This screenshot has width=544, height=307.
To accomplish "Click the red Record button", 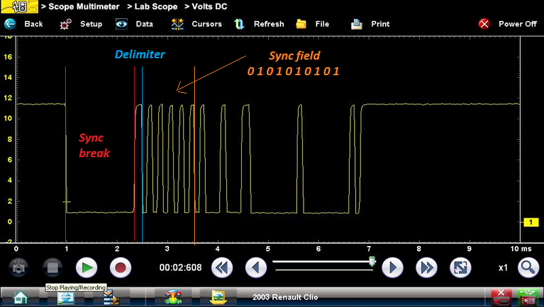I will click(121, 267).
